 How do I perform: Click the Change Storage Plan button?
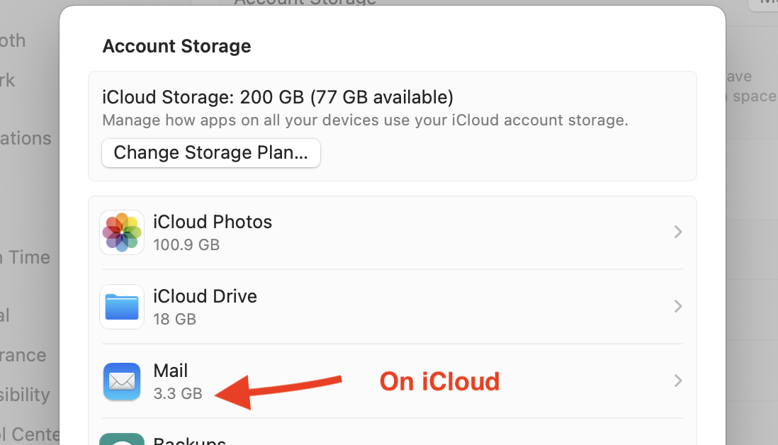coord(211,153)
